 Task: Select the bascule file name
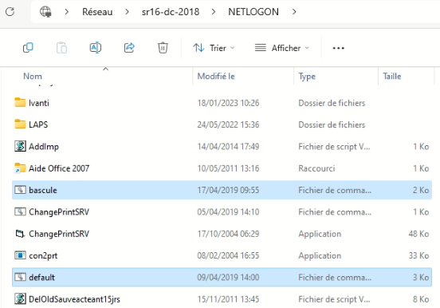tap(43, 190)
